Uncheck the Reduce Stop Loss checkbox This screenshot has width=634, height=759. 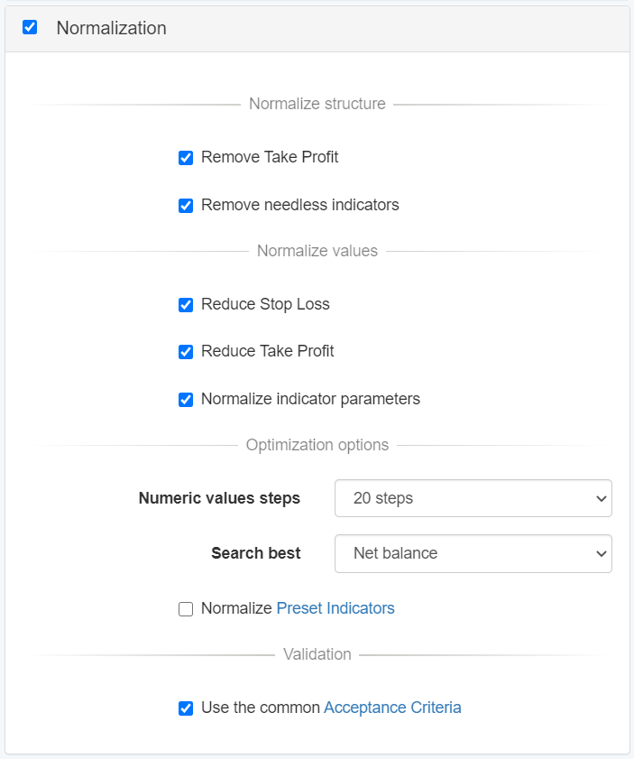point(186,305)
